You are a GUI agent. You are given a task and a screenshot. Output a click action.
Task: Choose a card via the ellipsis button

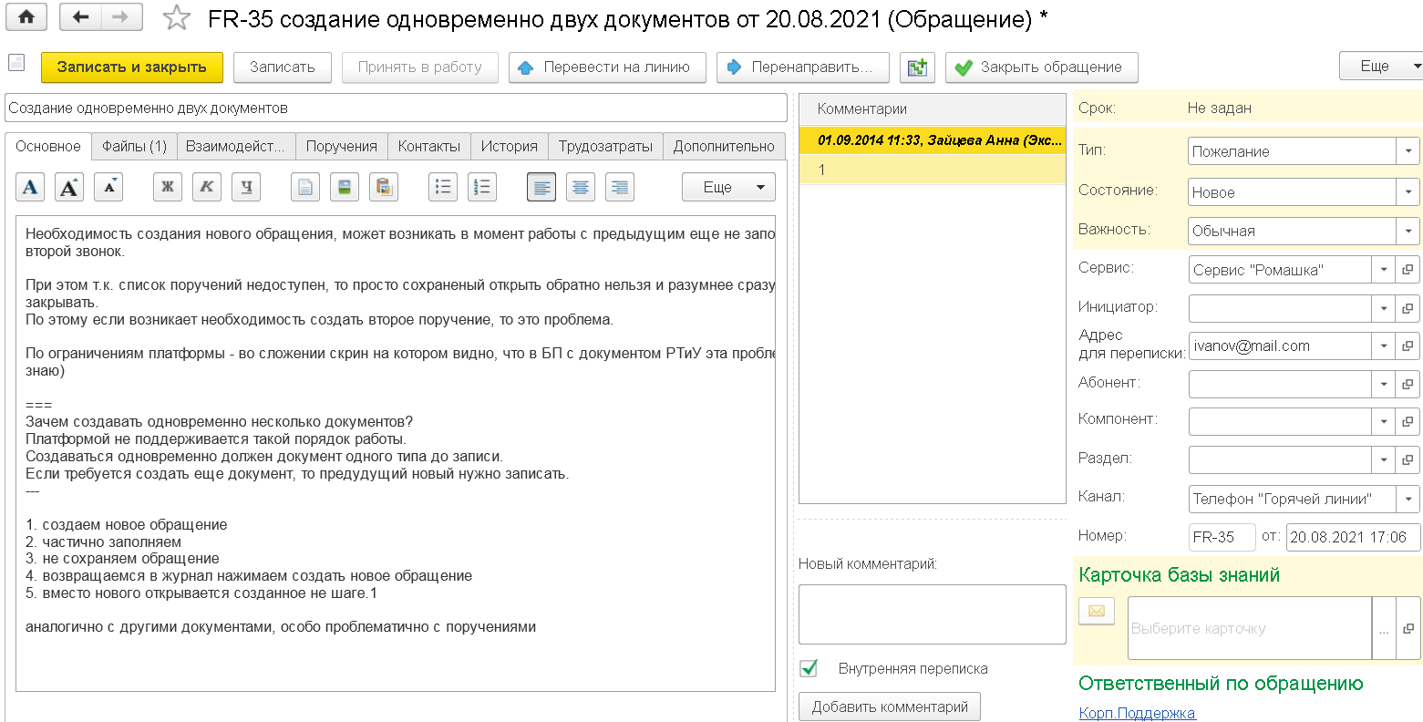(1384, 628)
